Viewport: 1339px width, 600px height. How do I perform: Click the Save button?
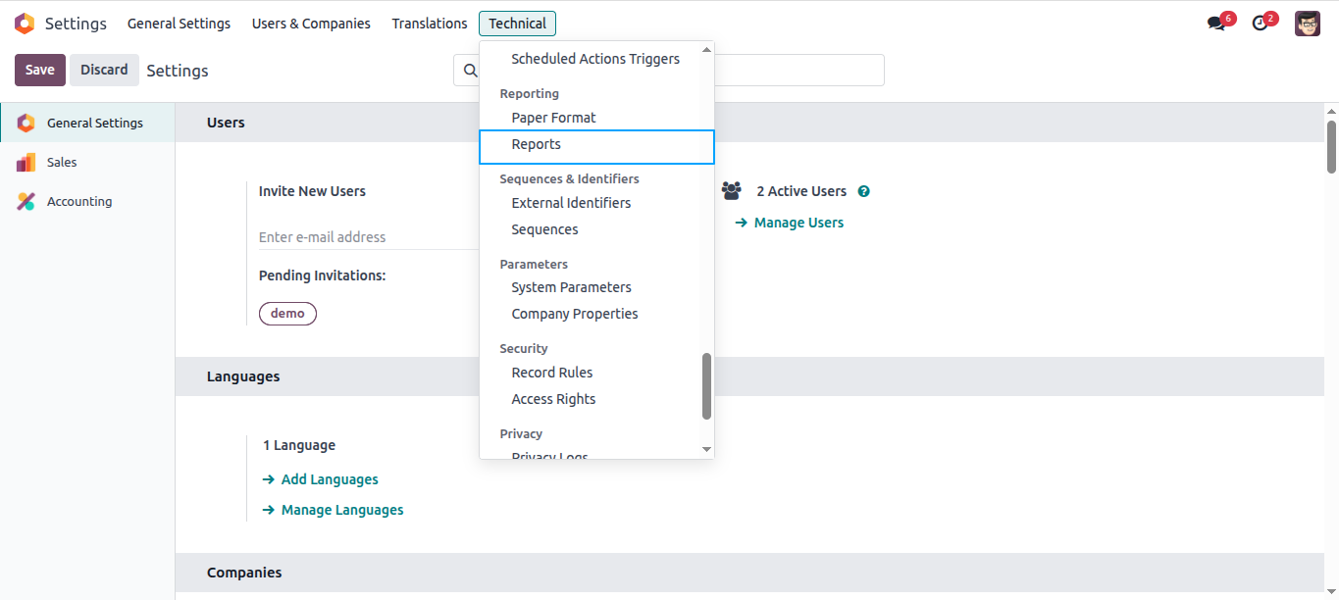point(40,70)
